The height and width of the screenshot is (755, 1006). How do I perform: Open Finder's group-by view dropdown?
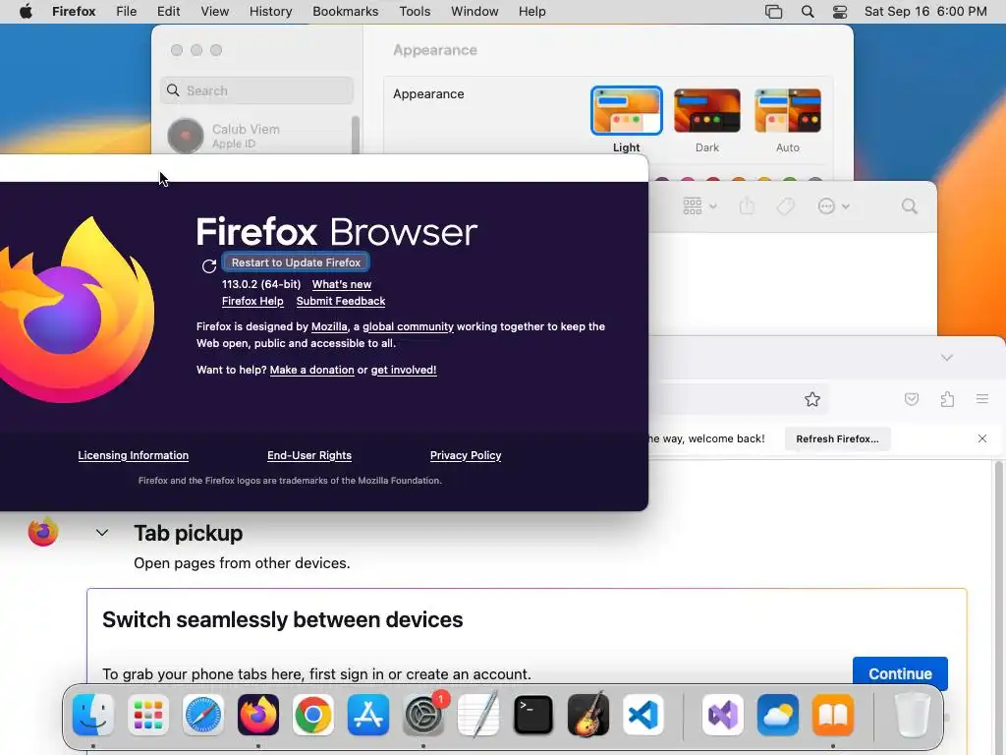coord(699,206)
